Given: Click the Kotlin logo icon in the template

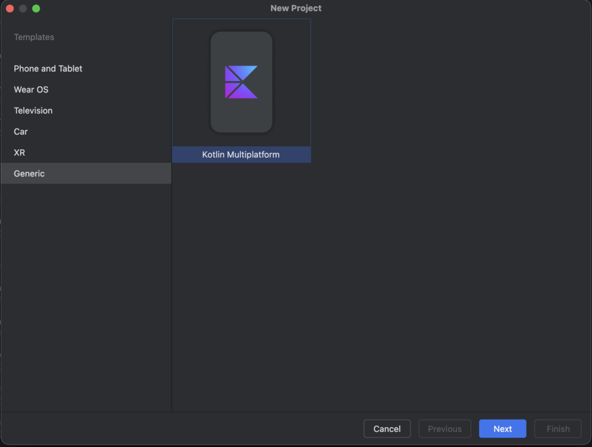Looking at the screenshot, I should pos(241,82).
